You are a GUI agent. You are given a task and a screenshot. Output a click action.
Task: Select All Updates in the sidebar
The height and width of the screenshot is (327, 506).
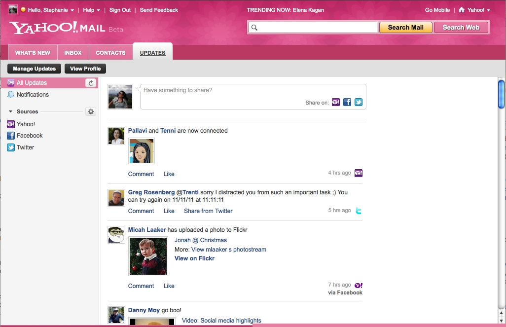click(49, 83)
